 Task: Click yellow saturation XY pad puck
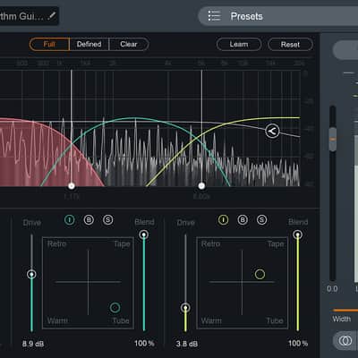pyautogui.click(x=260, y=274)
